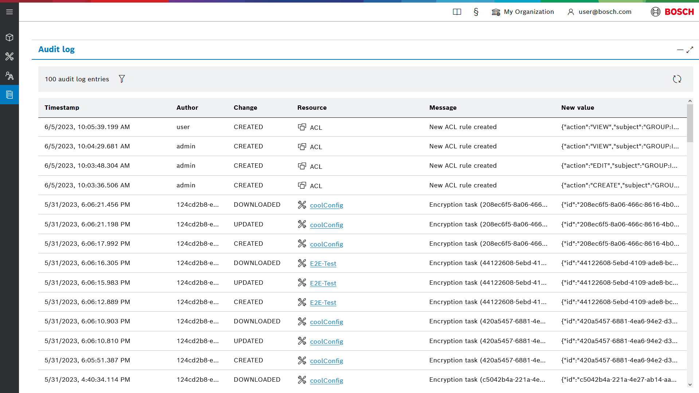Refresh the audit log entries

tap(677, 79)
